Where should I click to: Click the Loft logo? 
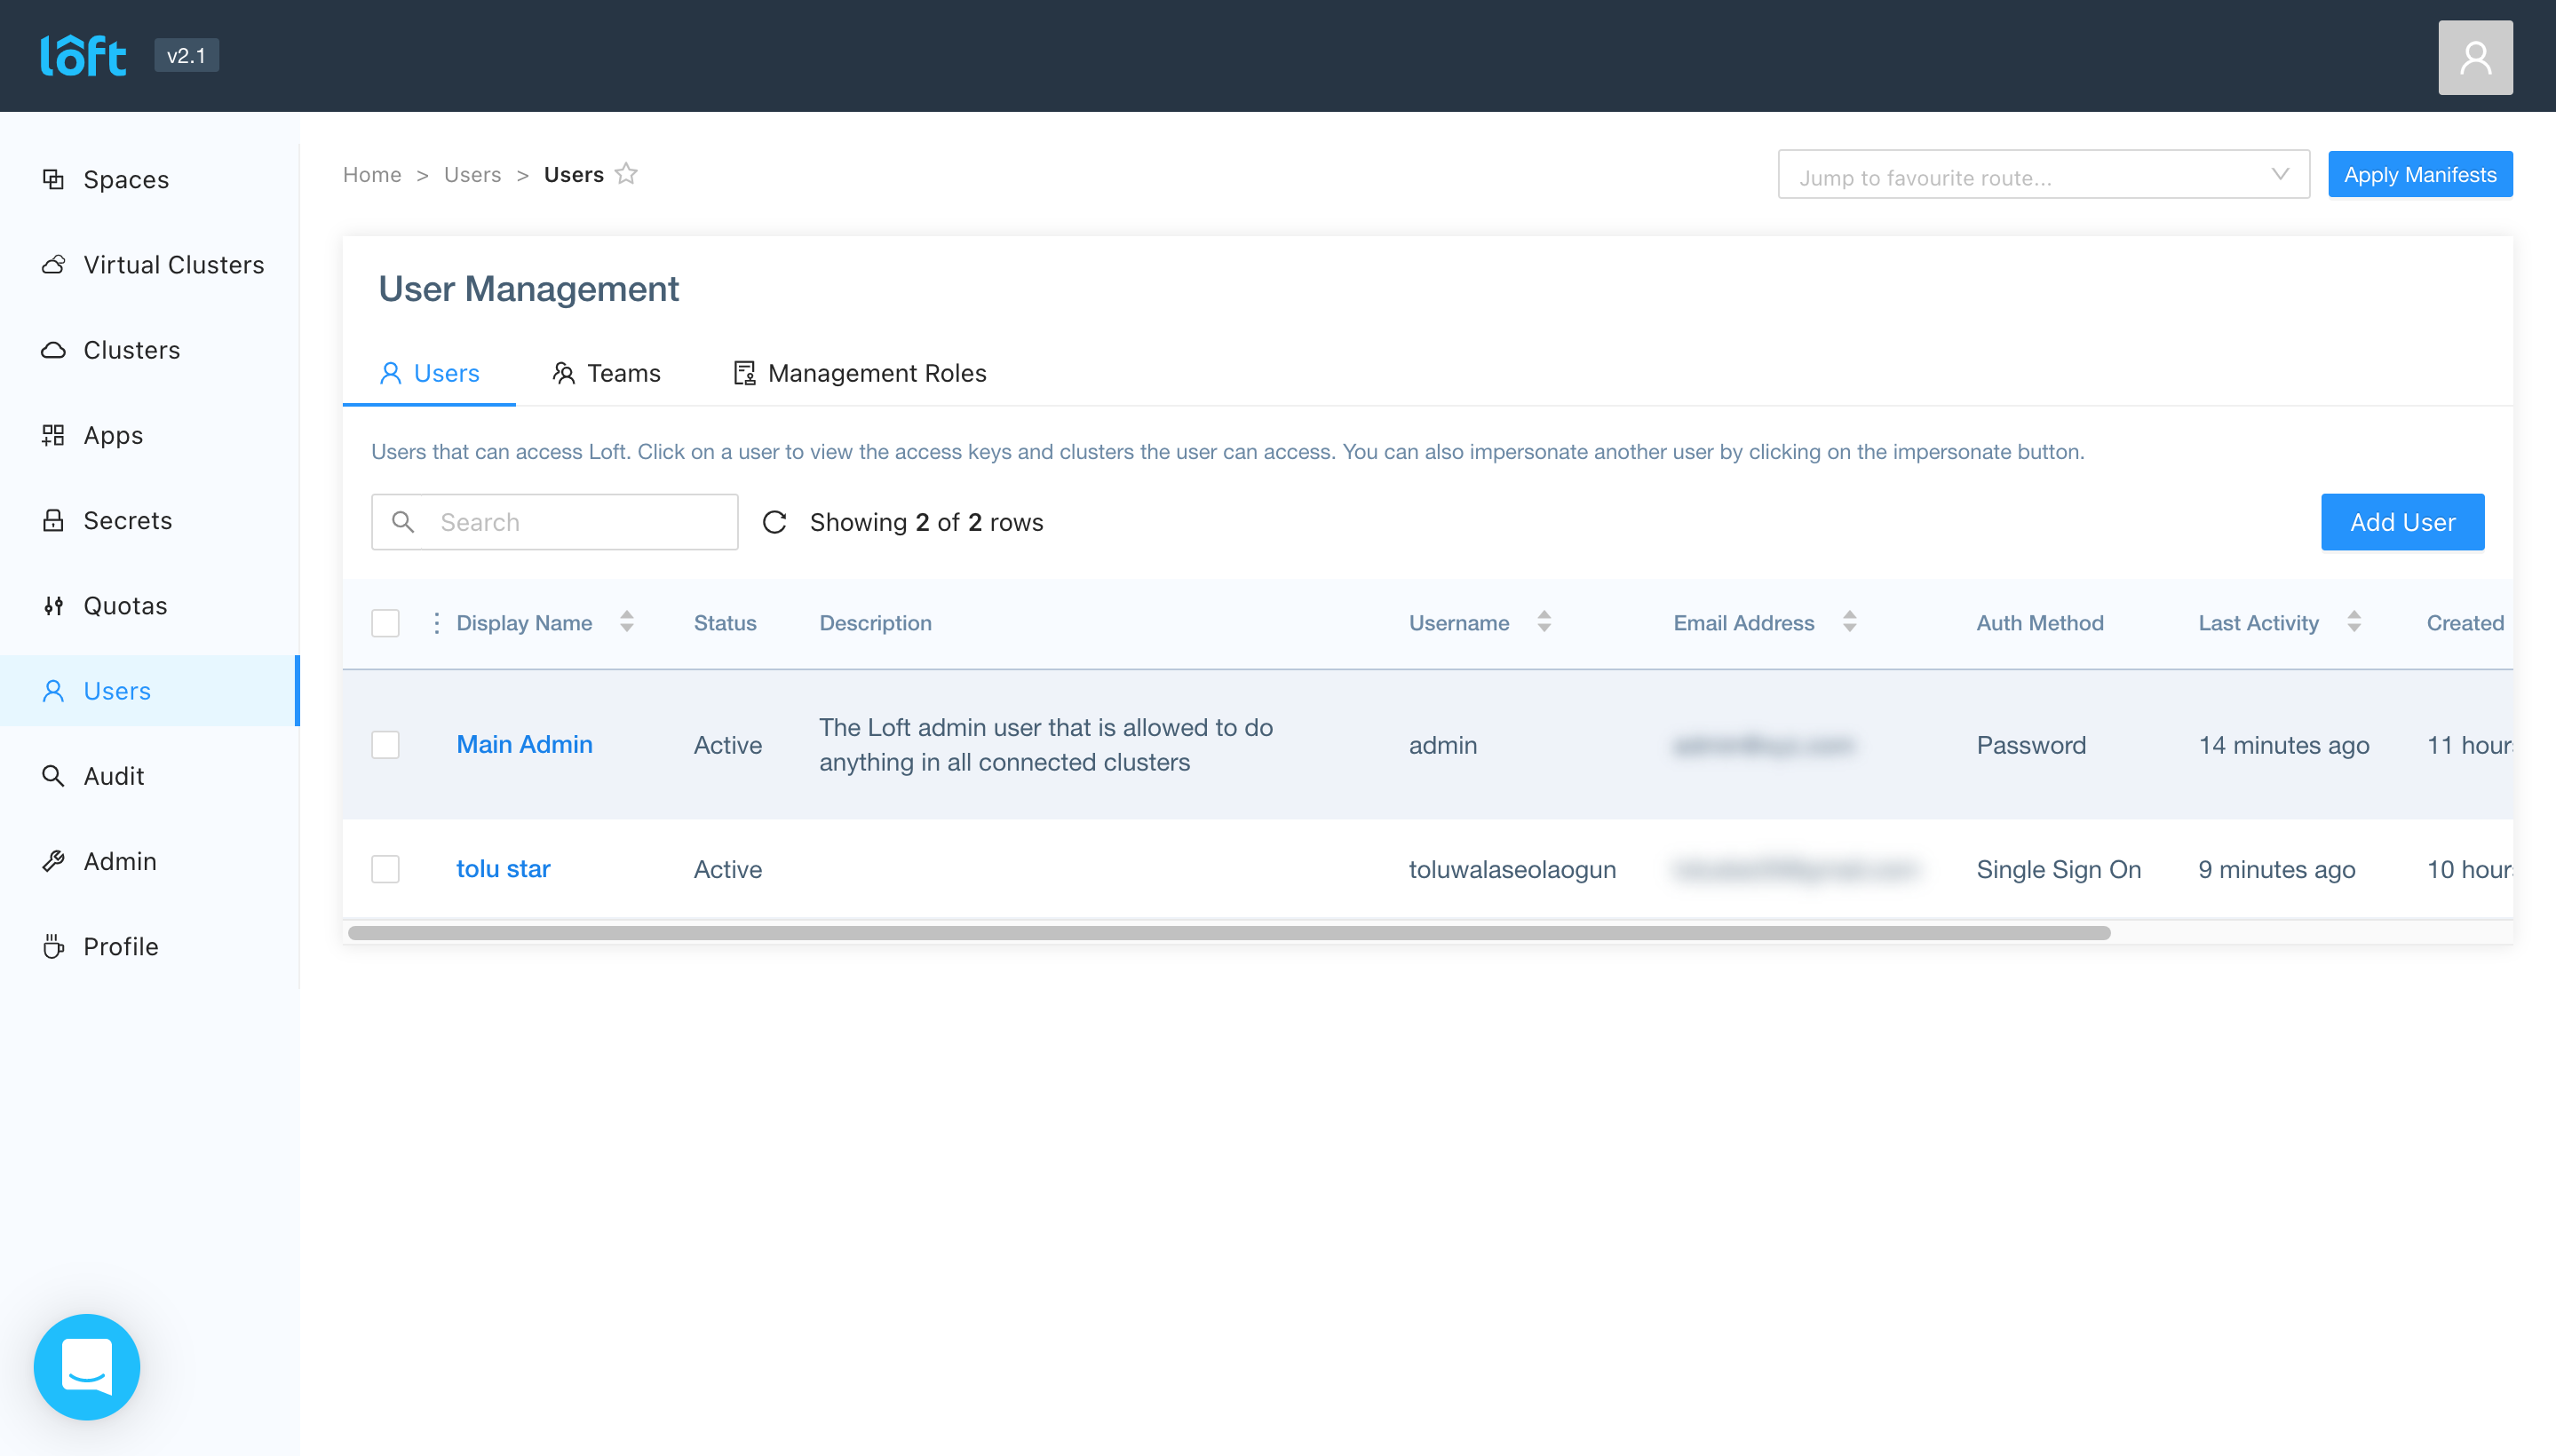point(83,56)
